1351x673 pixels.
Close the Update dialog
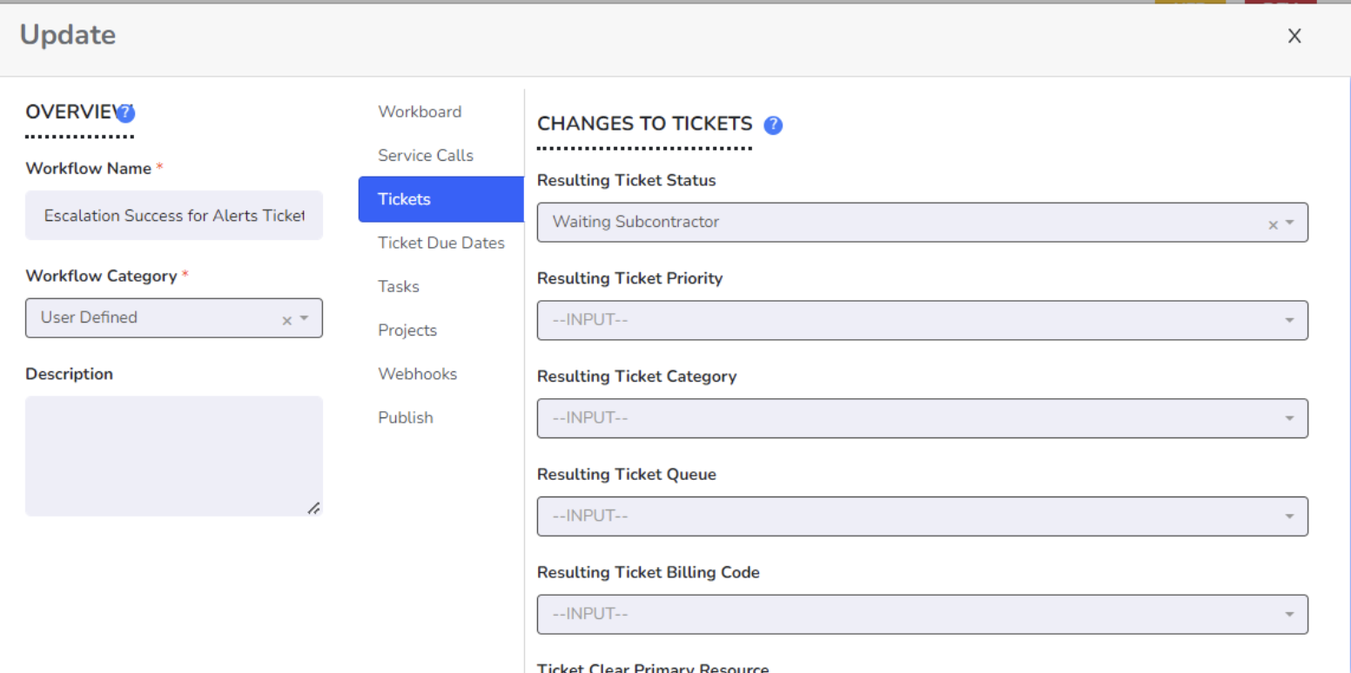click(1294, 36)
